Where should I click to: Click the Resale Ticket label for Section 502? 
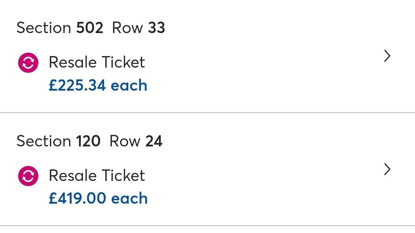coord(97,62)
